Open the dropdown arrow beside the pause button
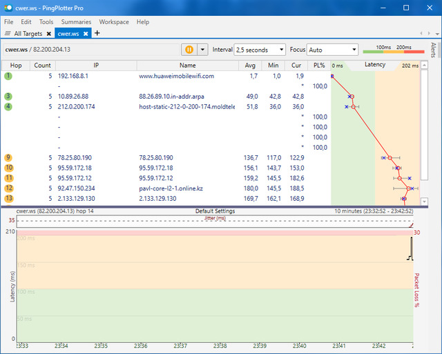 [x=202, y=50]
